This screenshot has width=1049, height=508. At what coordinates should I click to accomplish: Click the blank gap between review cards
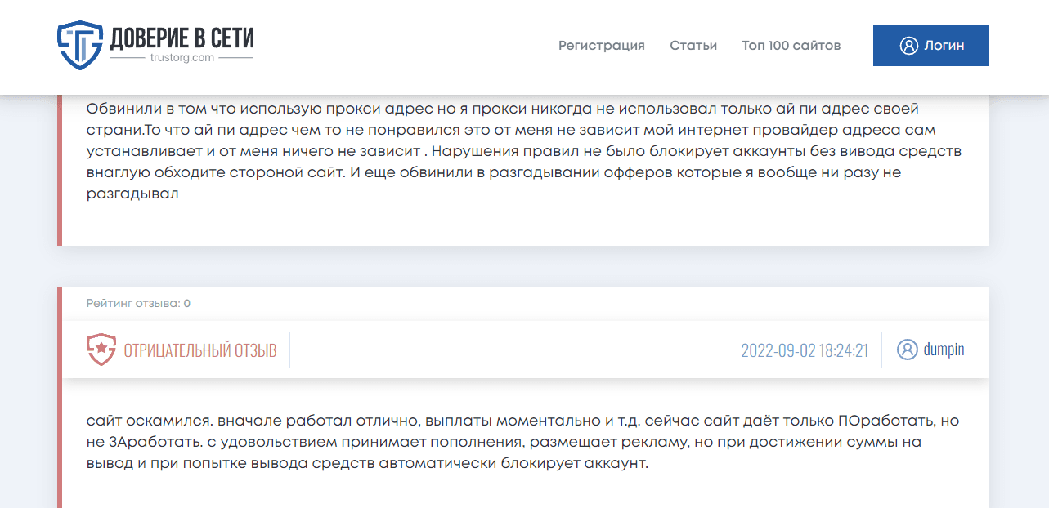[523, 266]
